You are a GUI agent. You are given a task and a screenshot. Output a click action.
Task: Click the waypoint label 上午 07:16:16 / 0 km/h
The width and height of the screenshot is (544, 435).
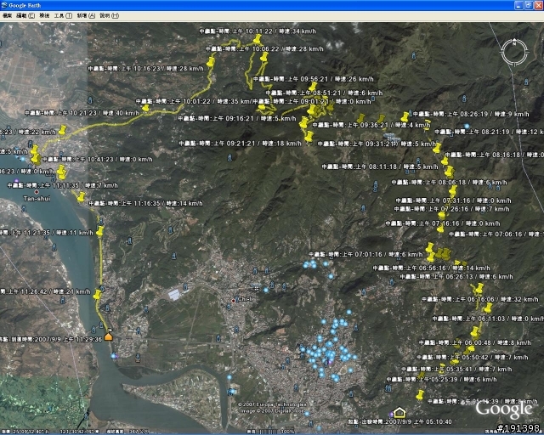point(443,223)
